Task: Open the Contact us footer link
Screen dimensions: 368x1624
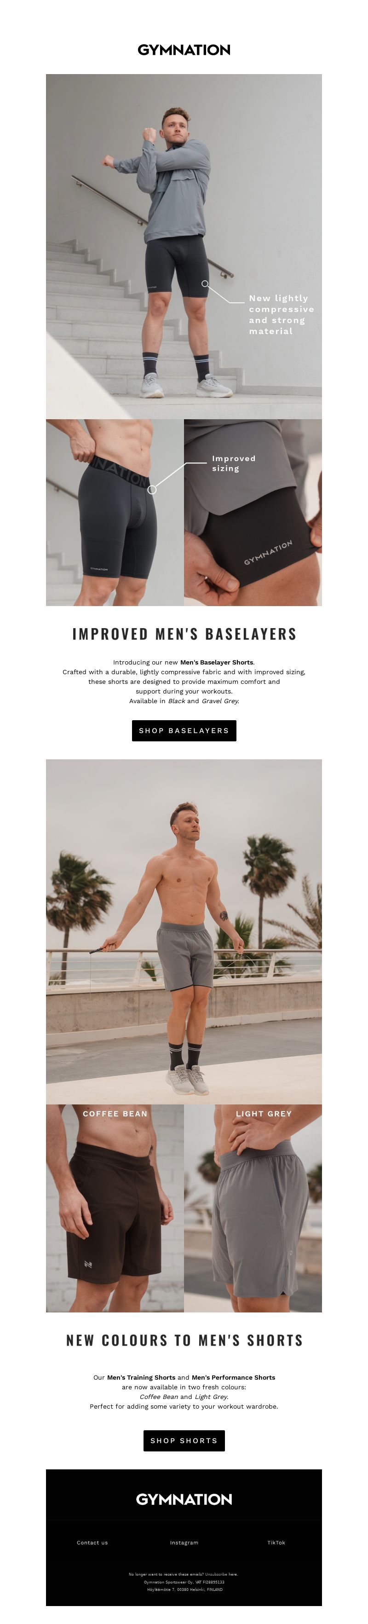Action: click(92, 1543)
